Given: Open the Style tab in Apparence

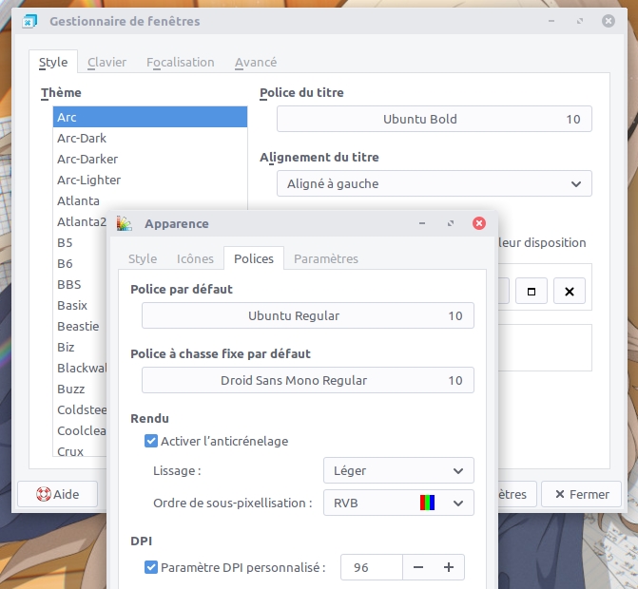Looking at the screenshot, I should [x=143, y=259].
